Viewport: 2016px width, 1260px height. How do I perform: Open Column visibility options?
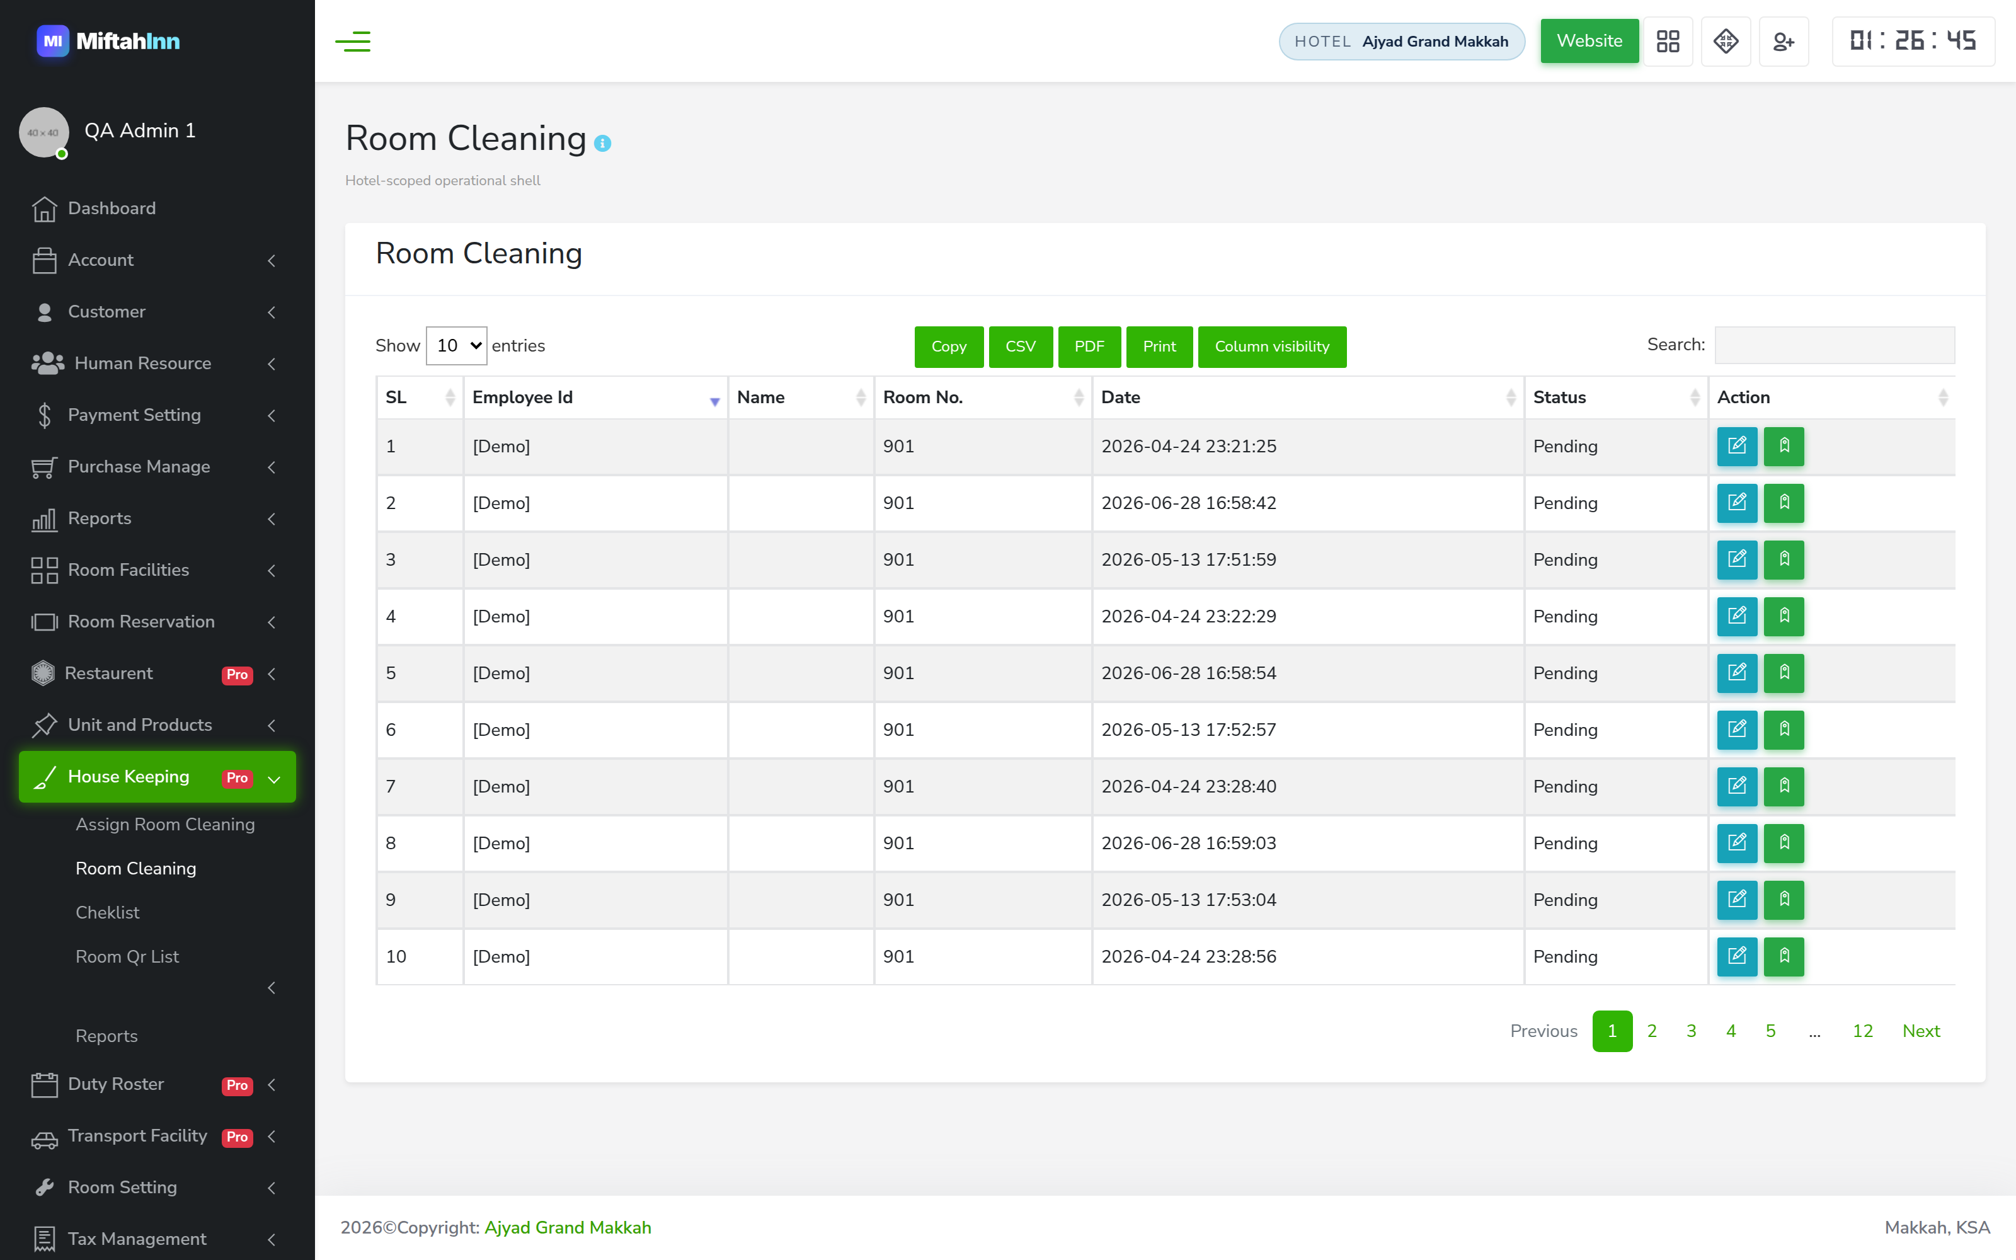tap(1272, 346)
